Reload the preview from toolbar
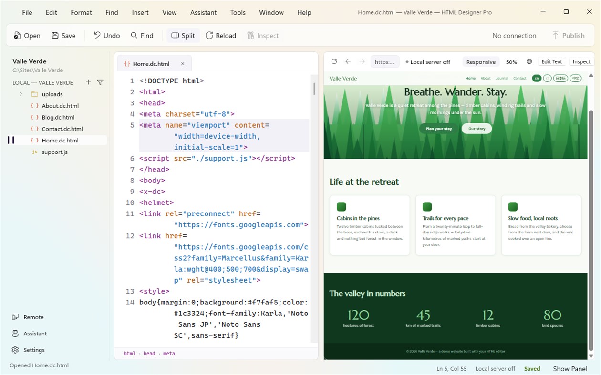601x375 pixels. click(220, 36)
